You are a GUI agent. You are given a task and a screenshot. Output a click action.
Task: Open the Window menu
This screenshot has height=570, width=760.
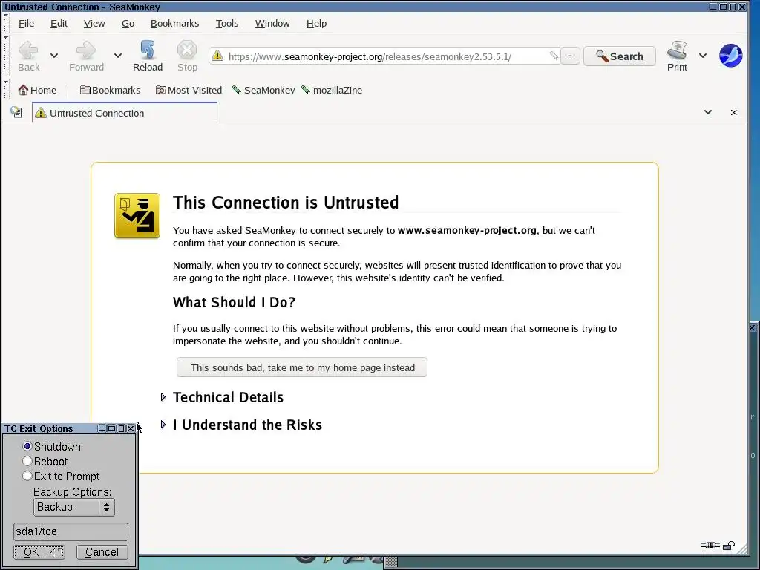[272, 23]
